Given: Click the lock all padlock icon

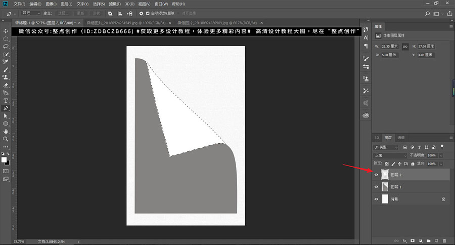Looking at the screenshot, I should click(x=413, y=164).
